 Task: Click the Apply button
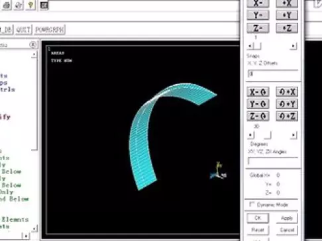287,218
